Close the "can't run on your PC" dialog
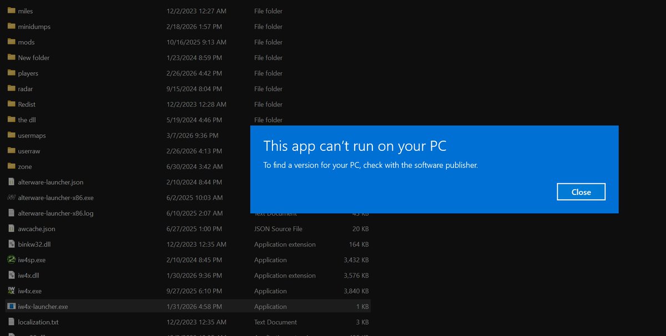The image size is (666, 336). point(581,192)
